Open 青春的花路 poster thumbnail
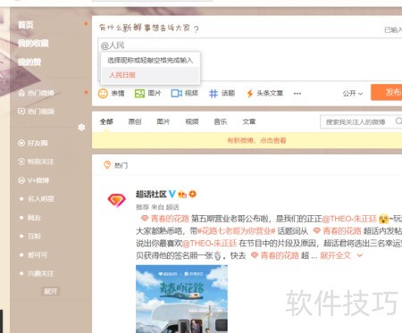The height and width of the screenshot is (333, 402). [181, 299]
